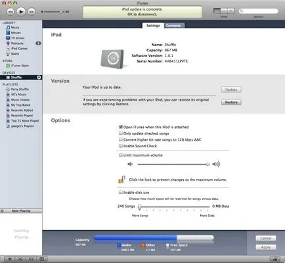Click the Other legend swatch

pos(143,245)
